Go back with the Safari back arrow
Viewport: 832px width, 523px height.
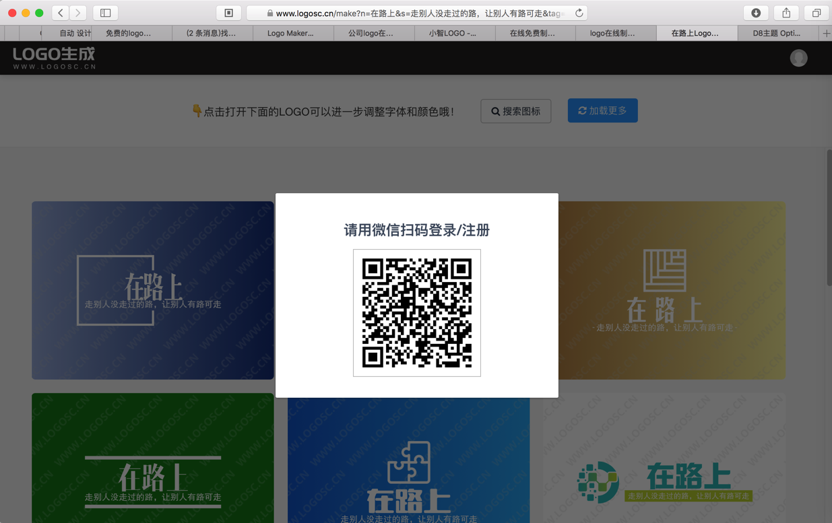61,13
